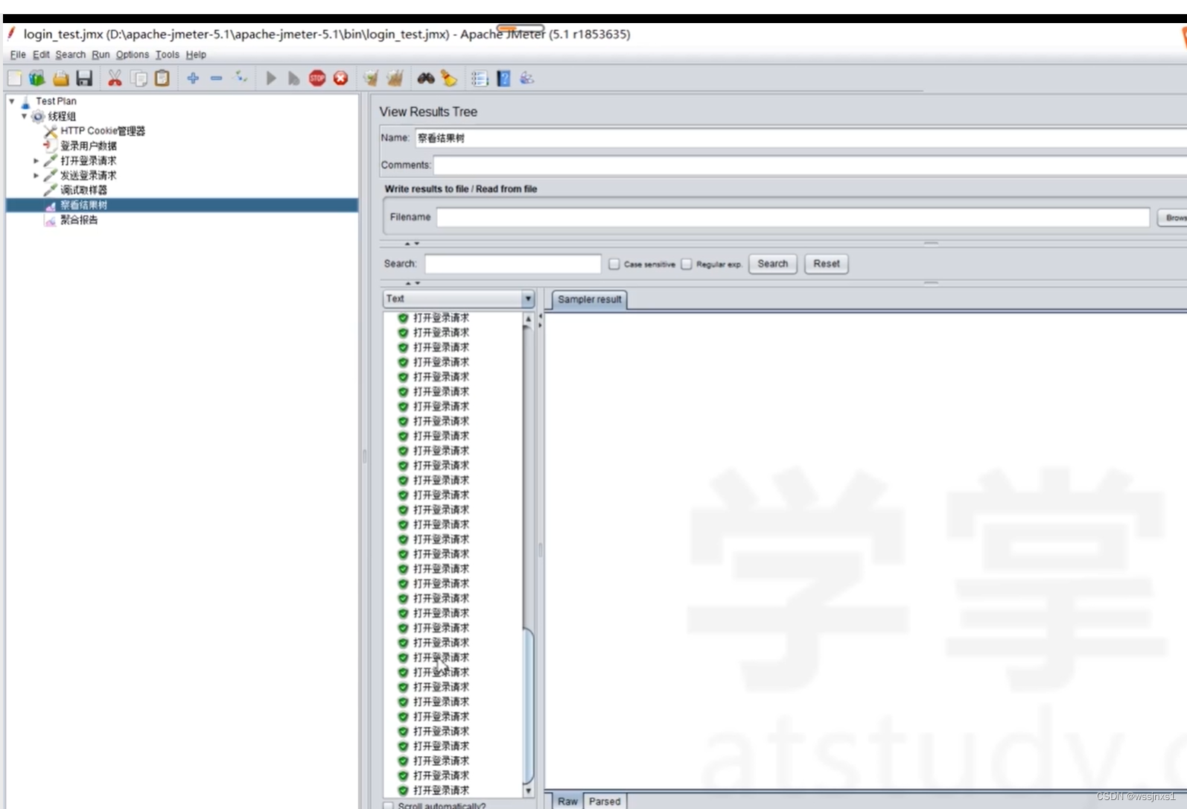
Task: Click the last toolbar icon after Help
Action: [527, 78]
